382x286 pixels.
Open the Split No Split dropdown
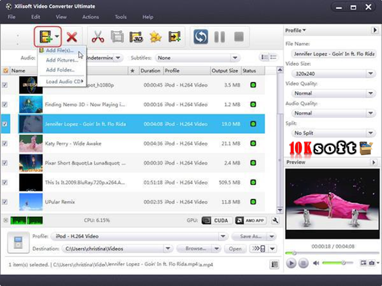tap(371, 133)
